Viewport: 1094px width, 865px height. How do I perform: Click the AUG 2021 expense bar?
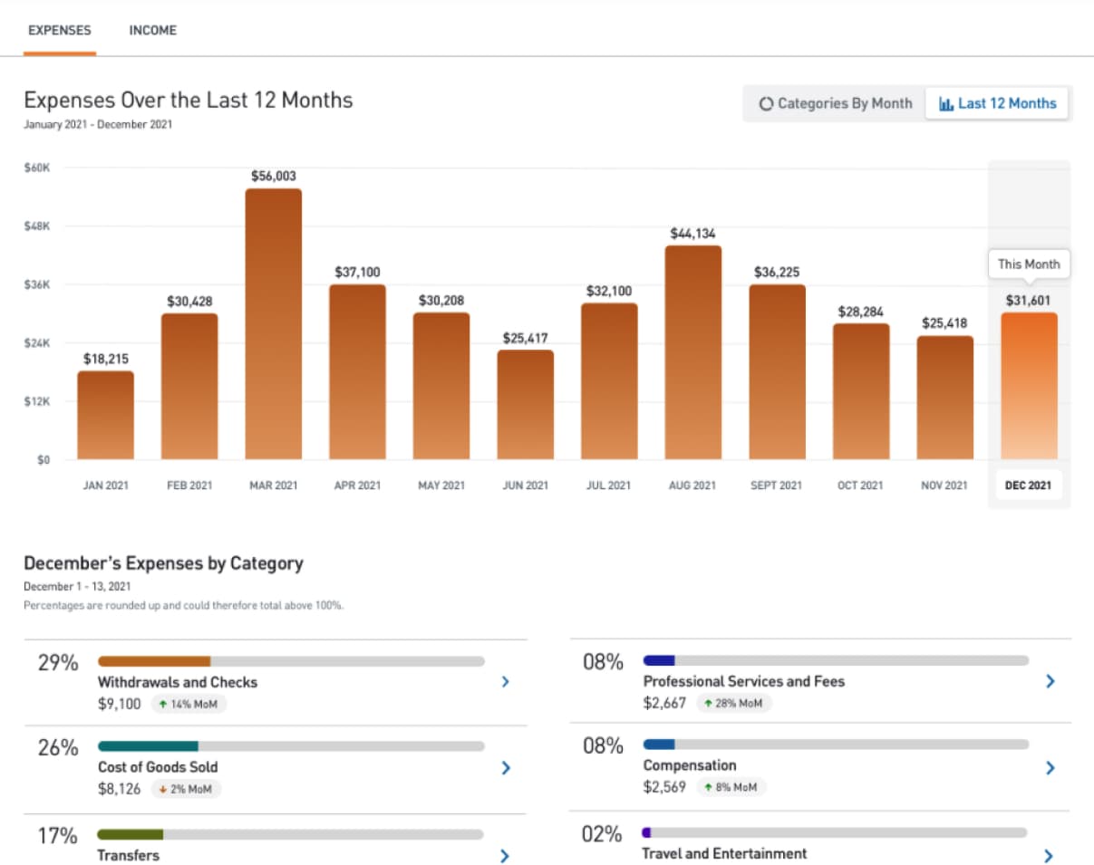[693, 352]
